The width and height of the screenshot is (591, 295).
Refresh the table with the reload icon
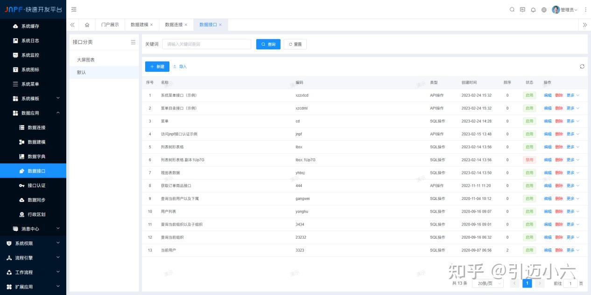point(582,66)
